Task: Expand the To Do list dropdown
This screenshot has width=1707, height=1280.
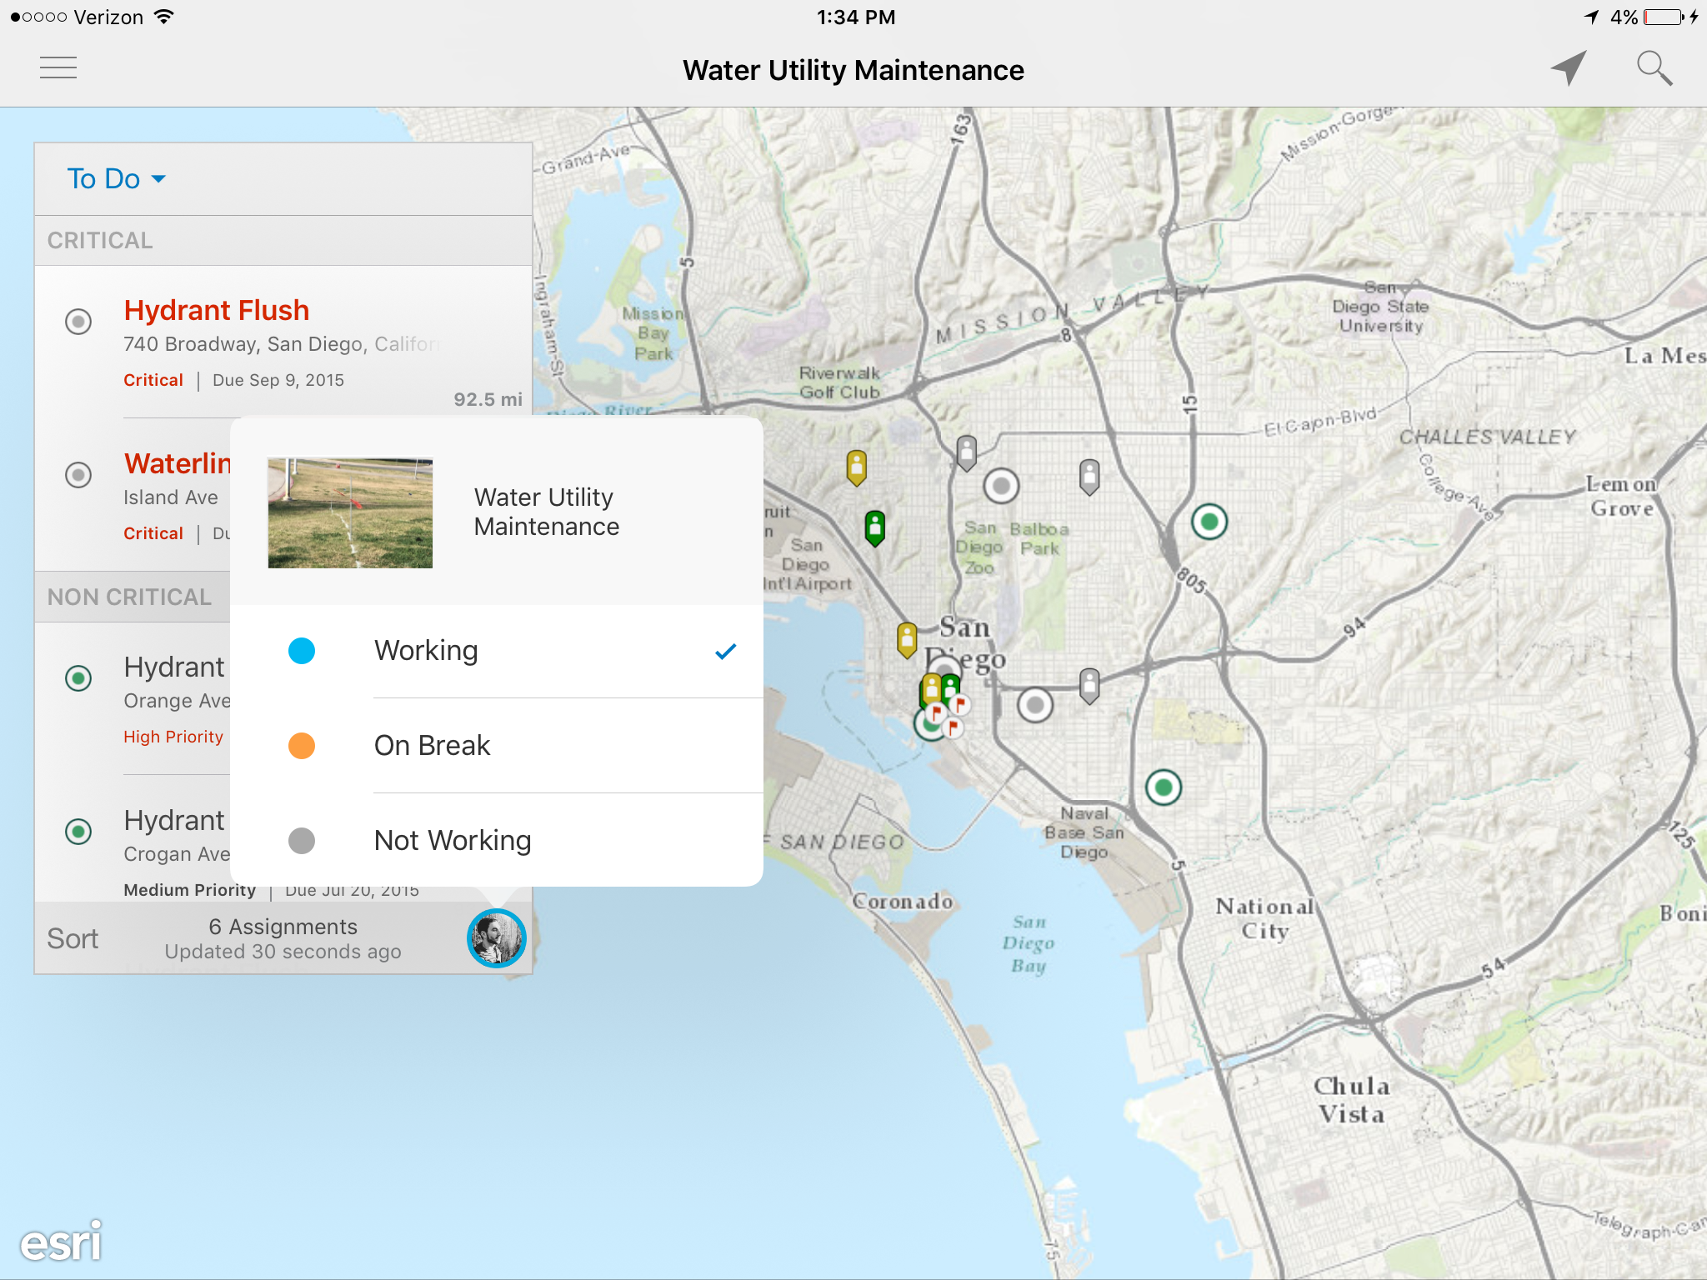Action: click(x=117, y=178)
